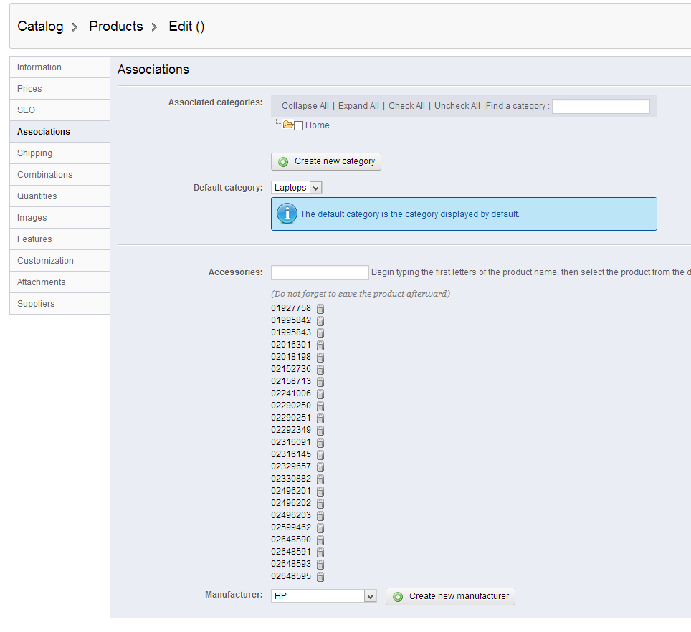Click the Find a category text field
This screenshot has width=691, height=632.
[x=601, y=107]
